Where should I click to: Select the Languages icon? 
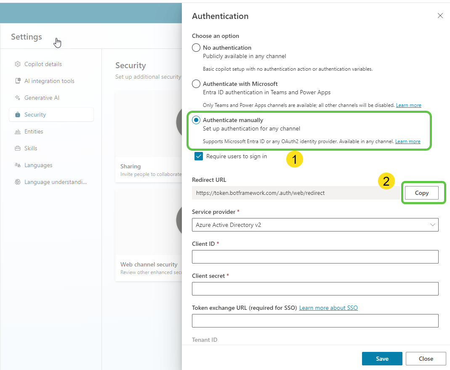17,165
